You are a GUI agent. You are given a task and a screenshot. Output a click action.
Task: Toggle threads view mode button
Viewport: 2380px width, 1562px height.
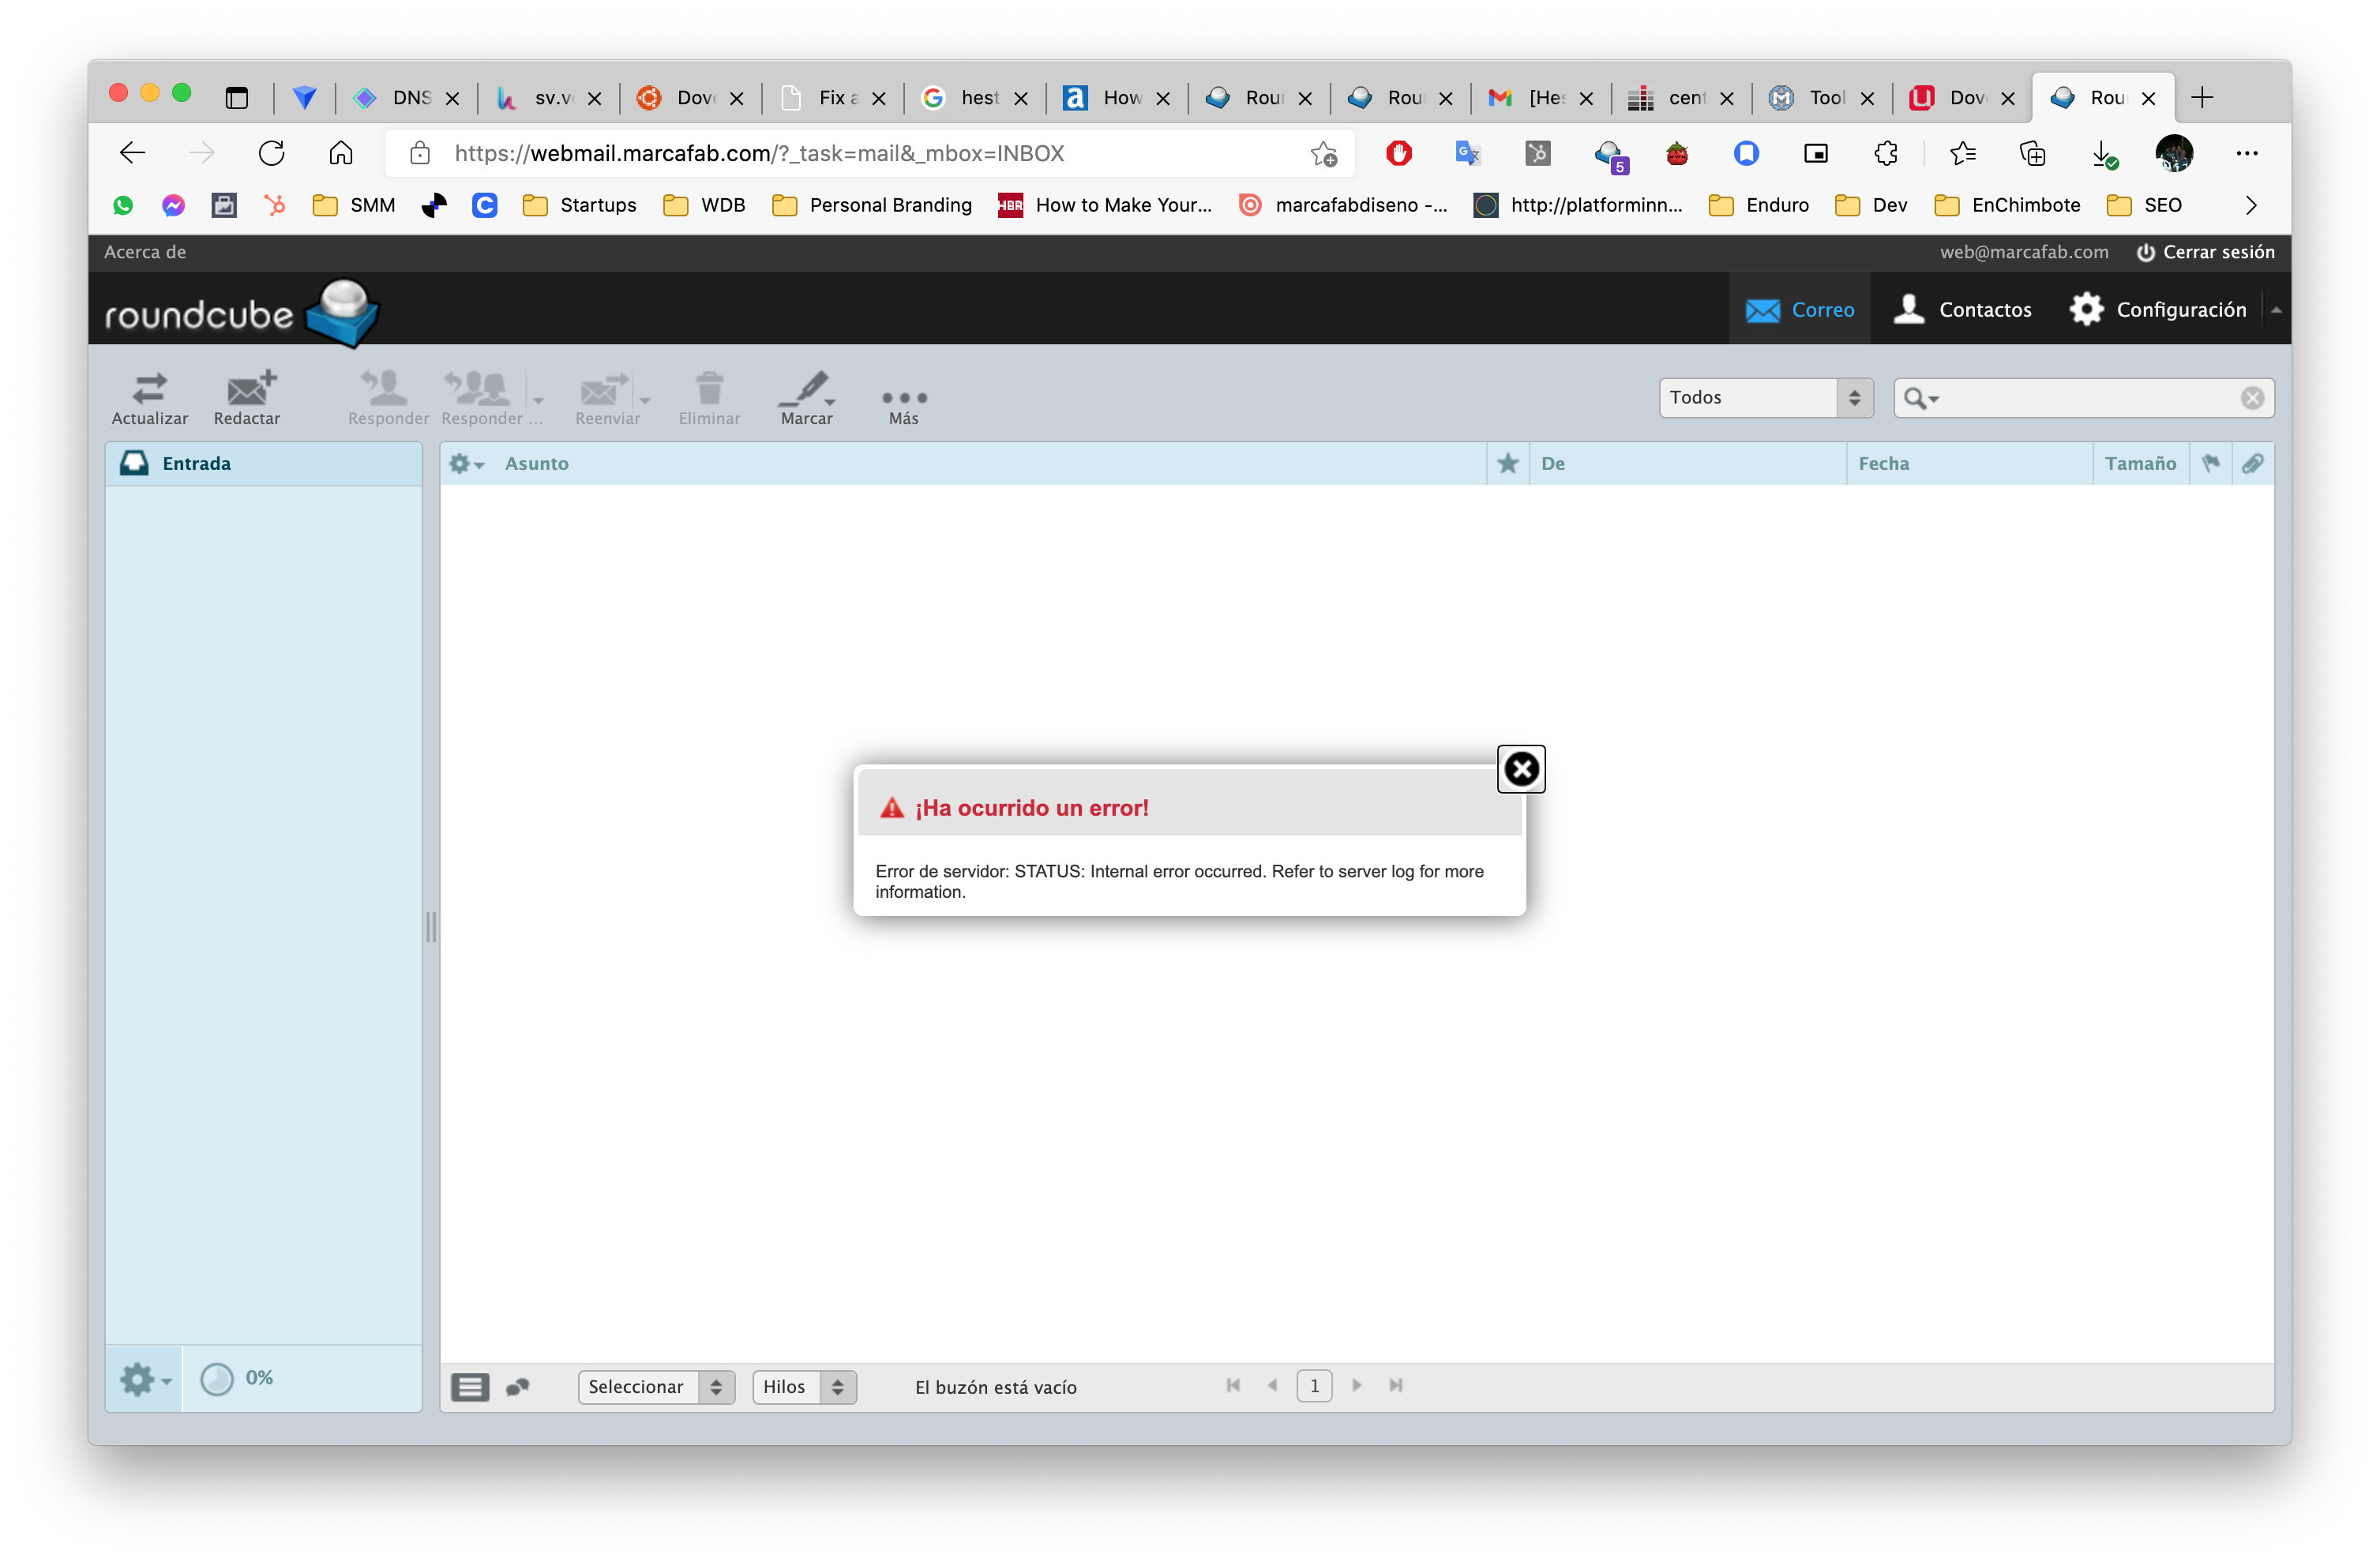[x=517, y=1386]
